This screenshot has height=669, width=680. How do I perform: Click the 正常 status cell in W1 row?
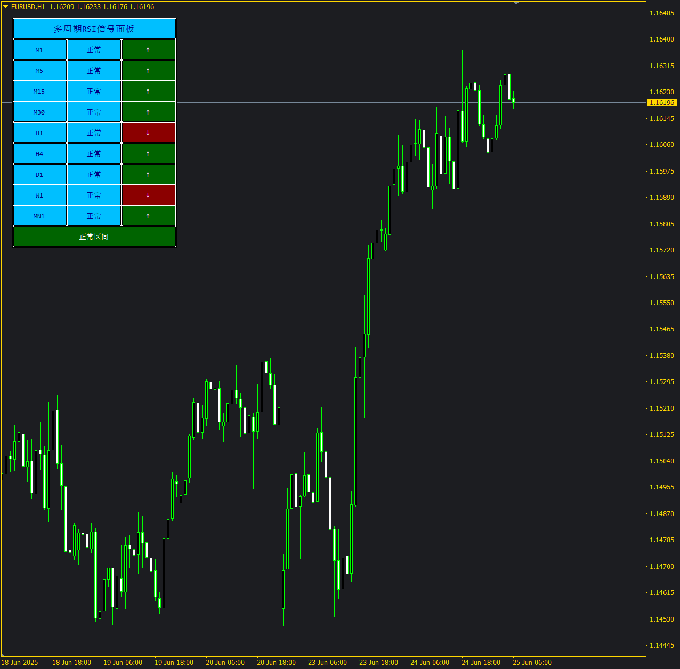pyautogui.click(x=94, y=195)
